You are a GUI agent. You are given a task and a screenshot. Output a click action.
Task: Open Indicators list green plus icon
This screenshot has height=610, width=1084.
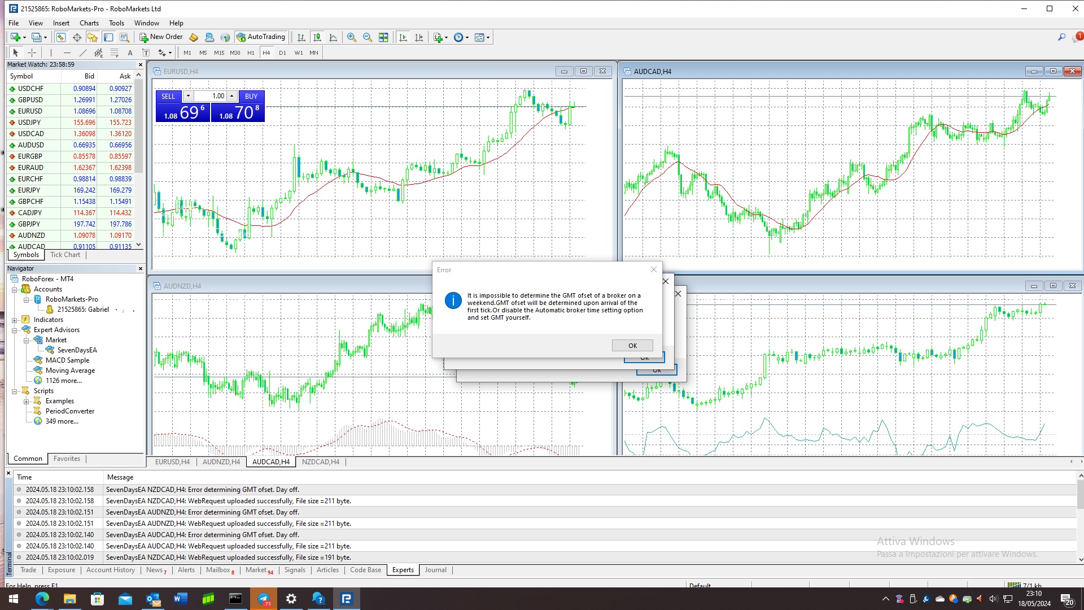438,37
